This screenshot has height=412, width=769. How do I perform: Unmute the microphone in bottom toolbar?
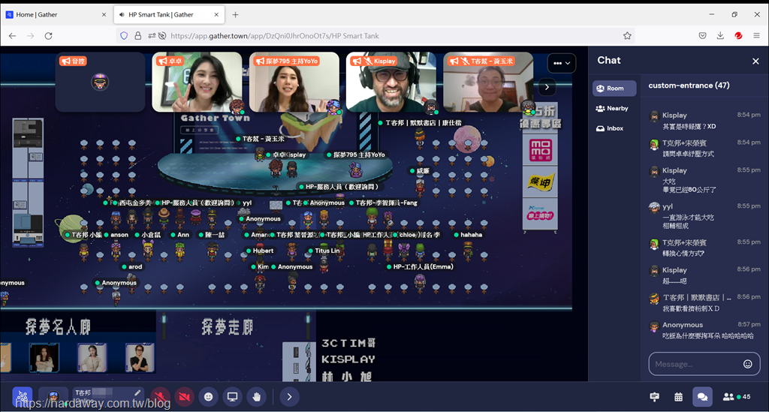160,397
